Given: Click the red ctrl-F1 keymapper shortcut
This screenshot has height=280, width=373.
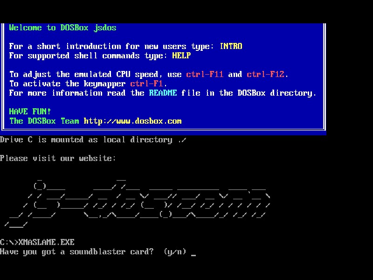Looking at the screenshot, I should click(x=146, y=84).
